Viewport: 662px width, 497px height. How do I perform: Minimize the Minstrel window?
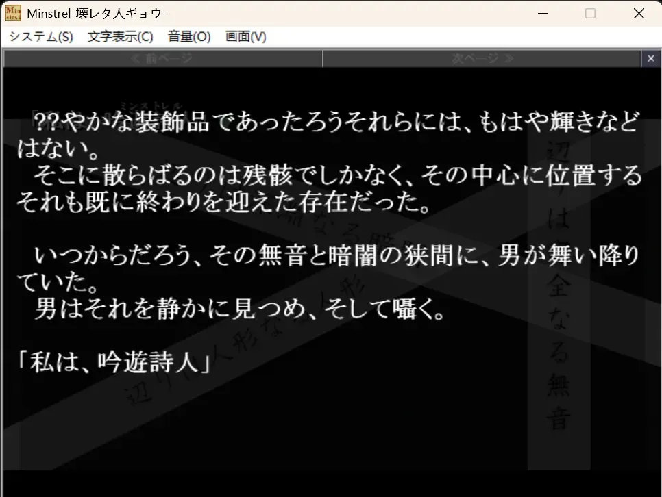[x=543, y=14]
